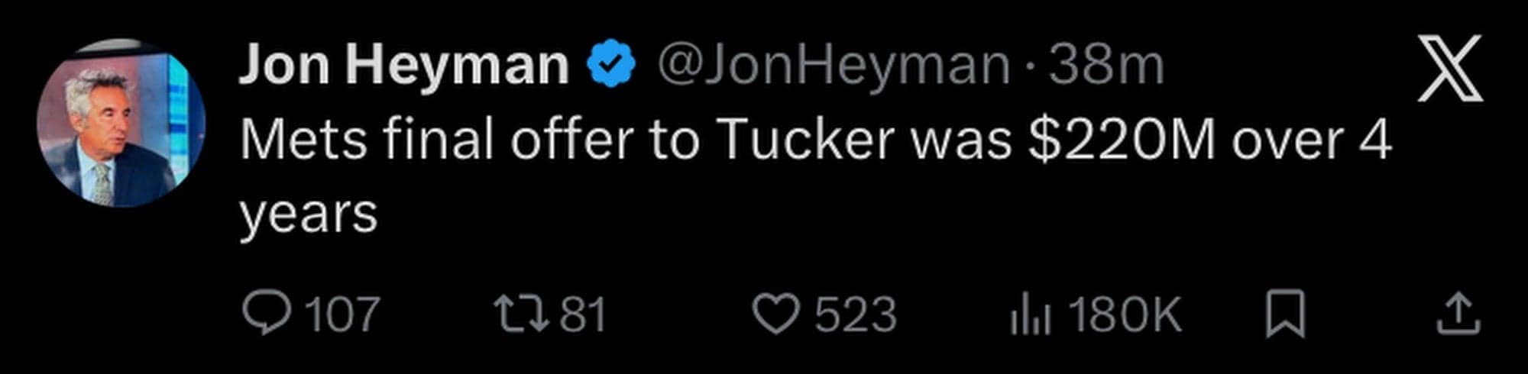
Task: Click the $220M amount in the tweet
Action: (x=1121, y=140)
